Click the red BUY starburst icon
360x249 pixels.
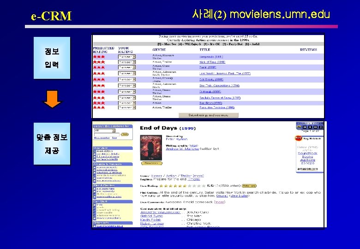[x=298, y=138]
